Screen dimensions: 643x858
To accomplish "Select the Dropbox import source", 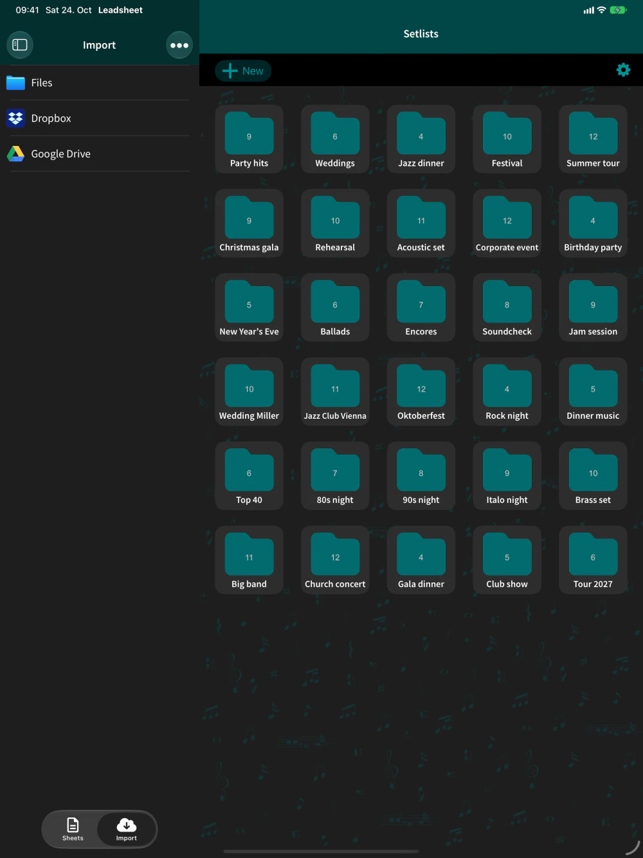I will pos(99,118).
